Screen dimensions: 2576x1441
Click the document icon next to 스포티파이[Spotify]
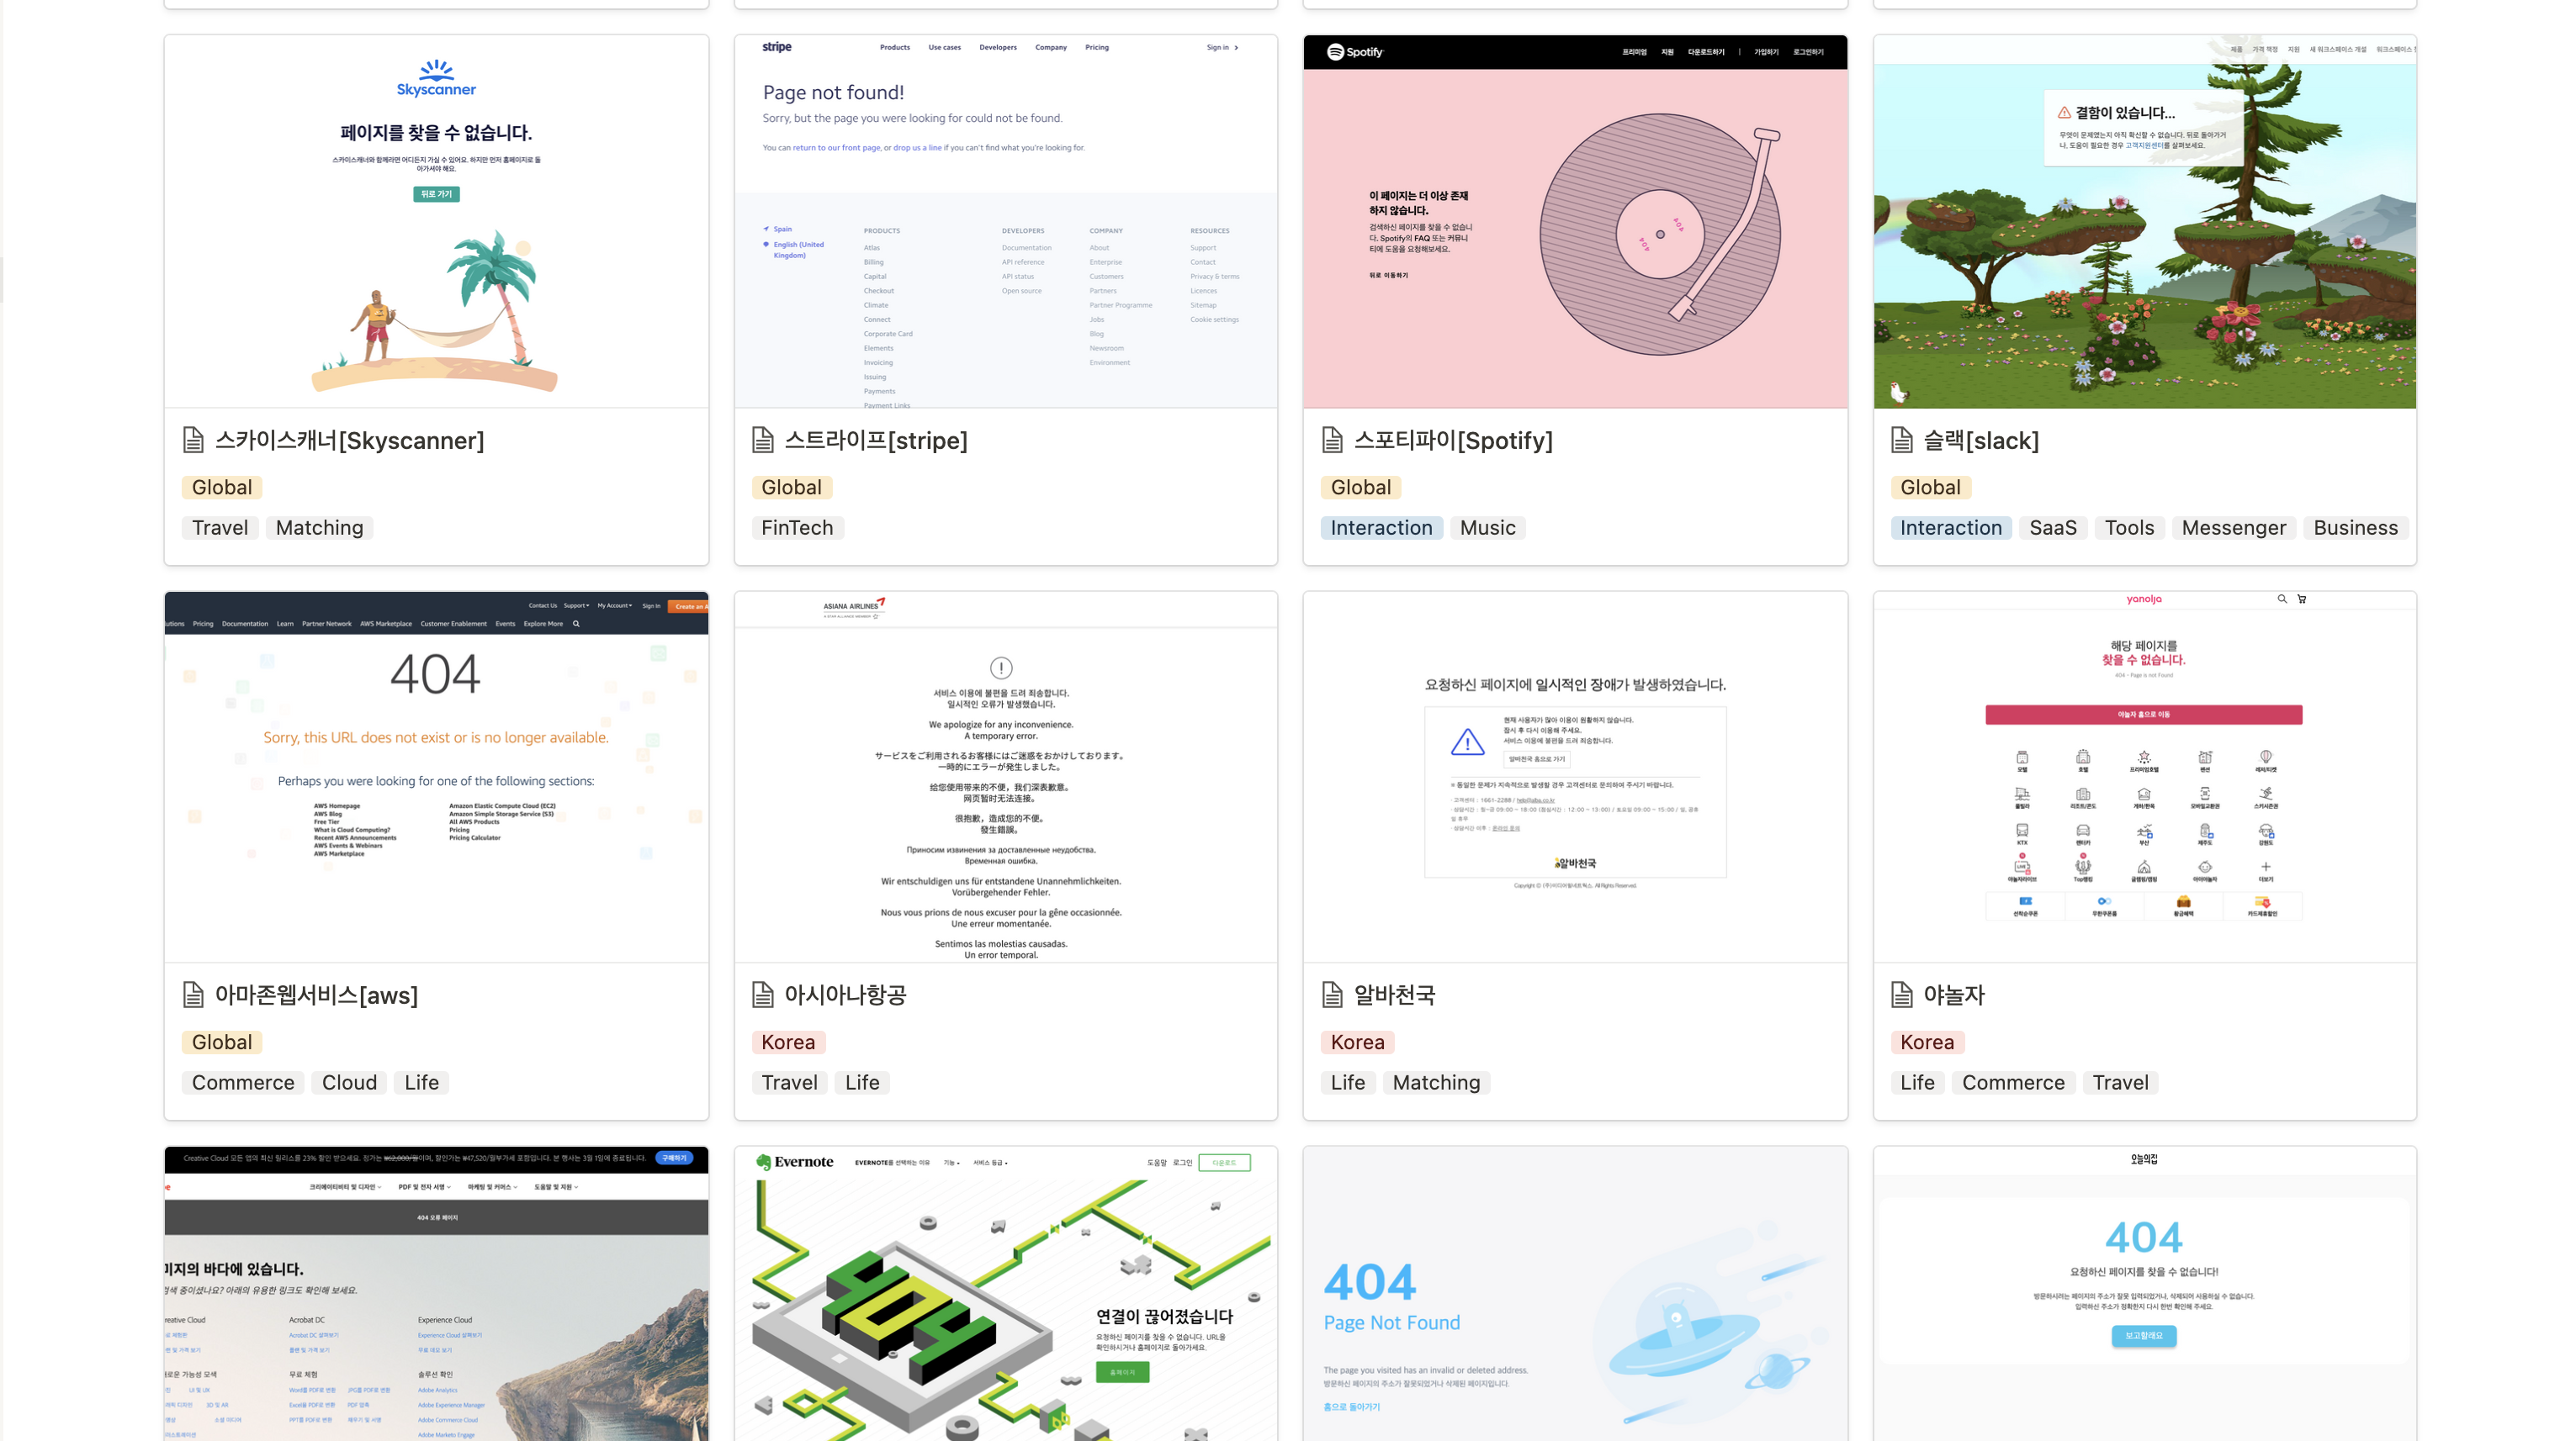1332,440
